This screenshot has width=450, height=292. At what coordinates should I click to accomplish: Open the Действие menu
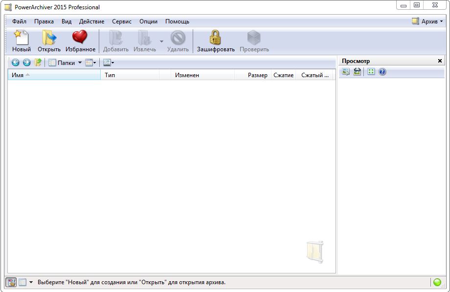[x=92, y=21]
